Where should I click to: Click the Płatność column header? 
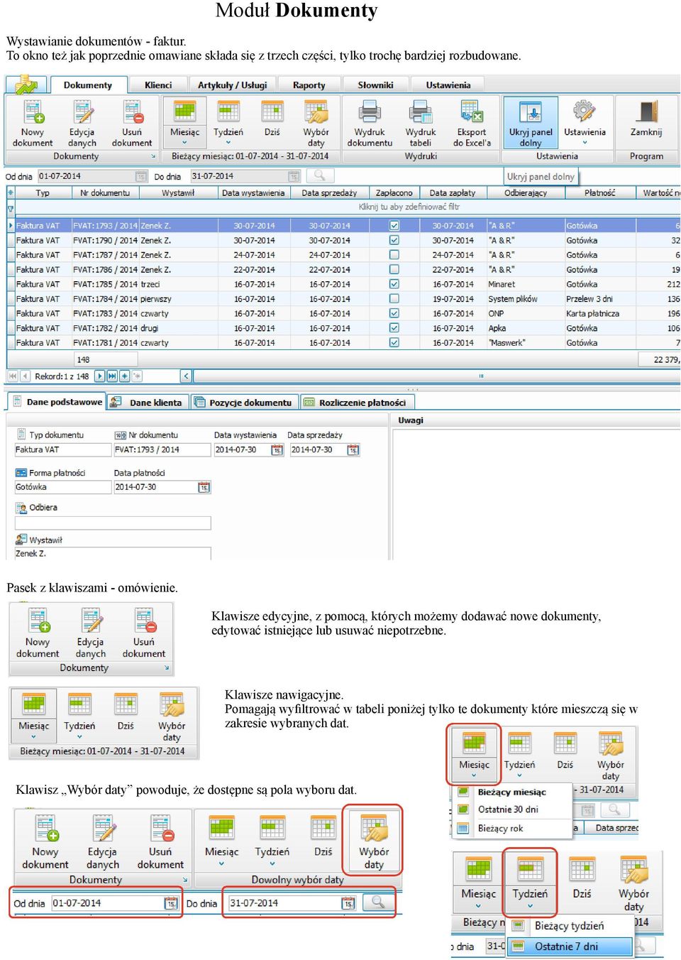pos(600,192)
